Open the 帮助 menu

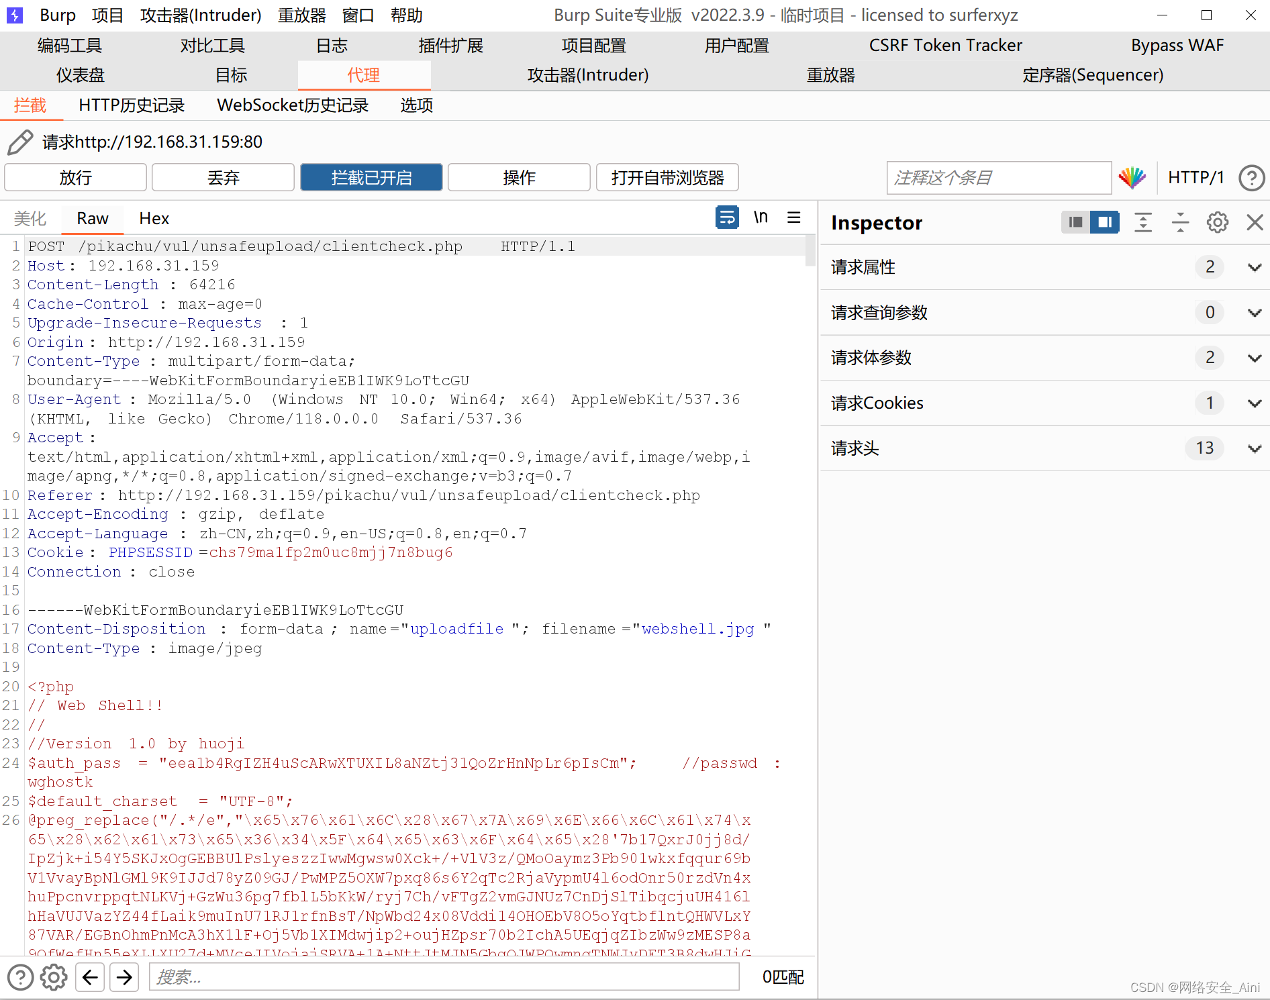(x=407, y=15)
